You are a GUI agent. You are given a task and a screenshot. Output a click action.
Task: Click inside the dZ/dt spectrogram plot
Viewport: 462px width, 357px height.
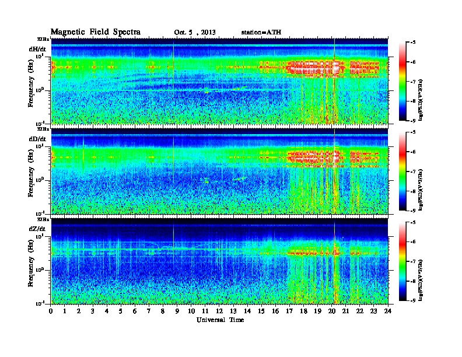pos(219,261)
